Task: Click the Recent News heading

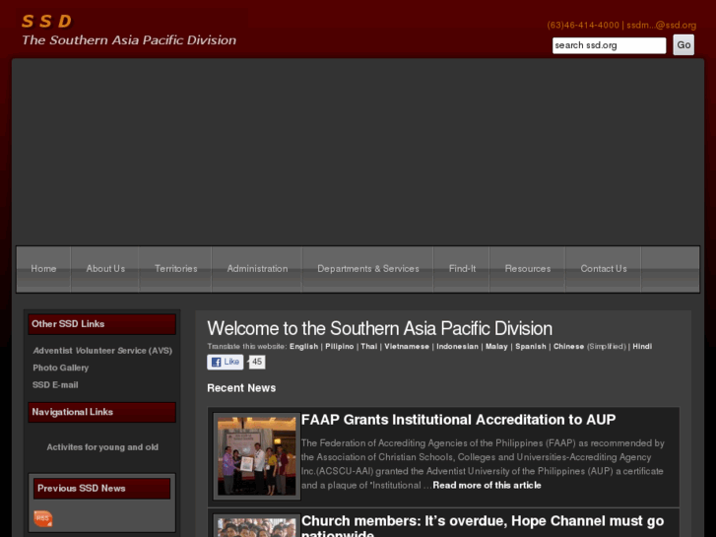Action: coord(241,388)
